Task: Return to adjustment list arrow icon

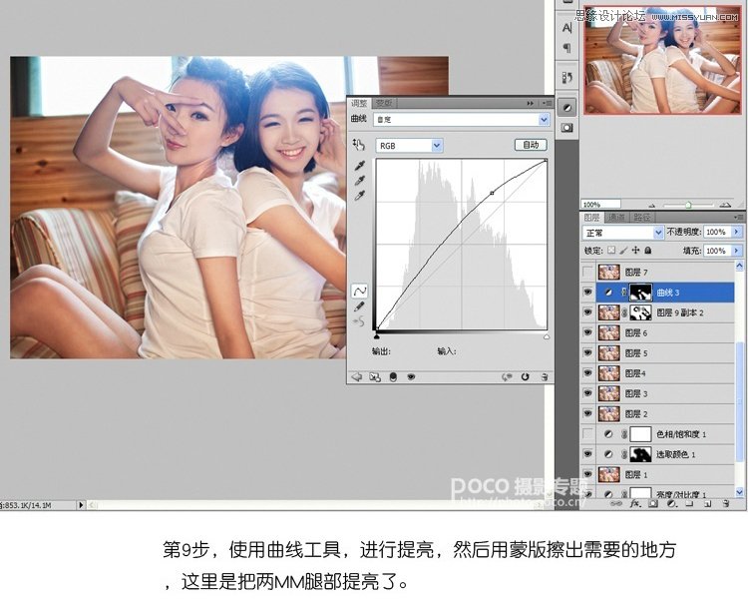Action: pos(357,376)
